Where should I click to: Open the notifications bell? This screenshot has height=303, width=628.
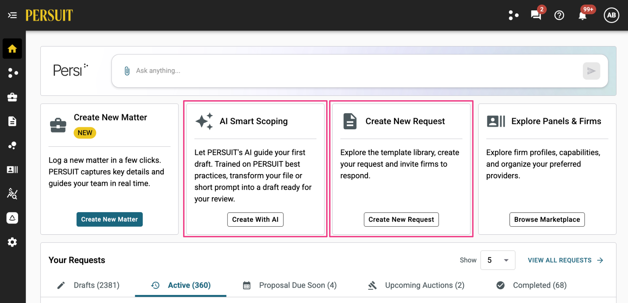(x=582, y=16)
